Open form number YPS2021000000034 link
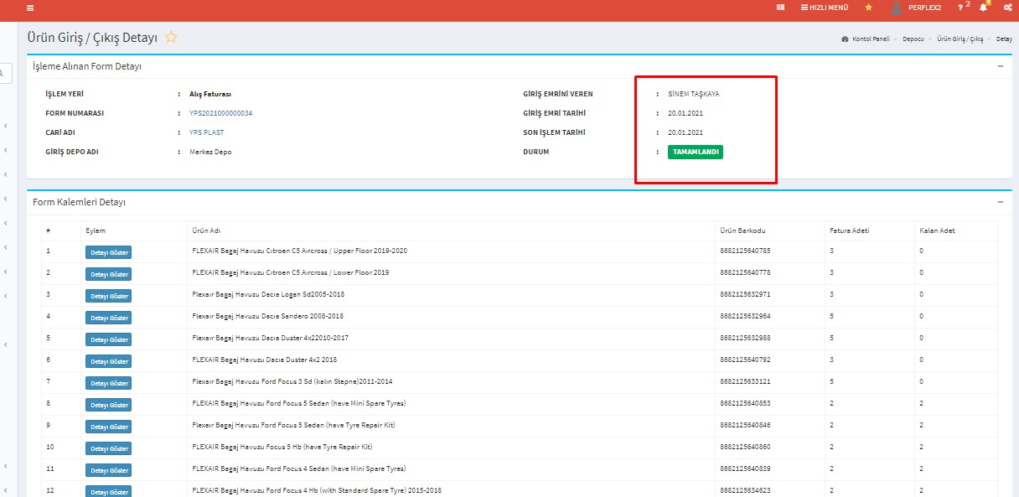Screen dimensions: 1019x497 point(220,113)
